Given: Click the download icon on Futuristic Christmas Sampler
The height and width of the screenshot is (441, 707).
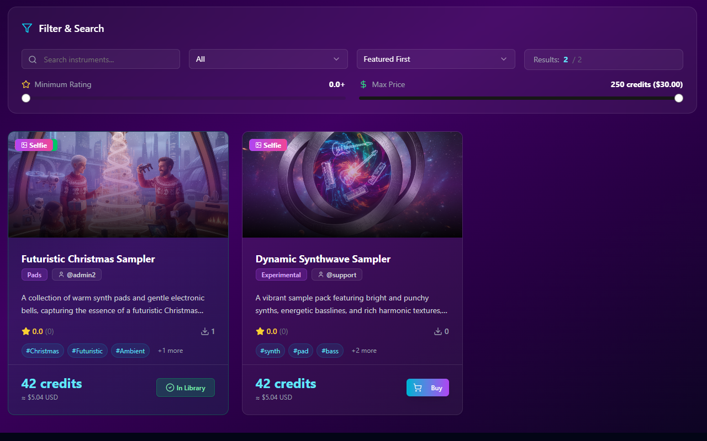Looking at the screenshot, I should [x=204, y=331].
